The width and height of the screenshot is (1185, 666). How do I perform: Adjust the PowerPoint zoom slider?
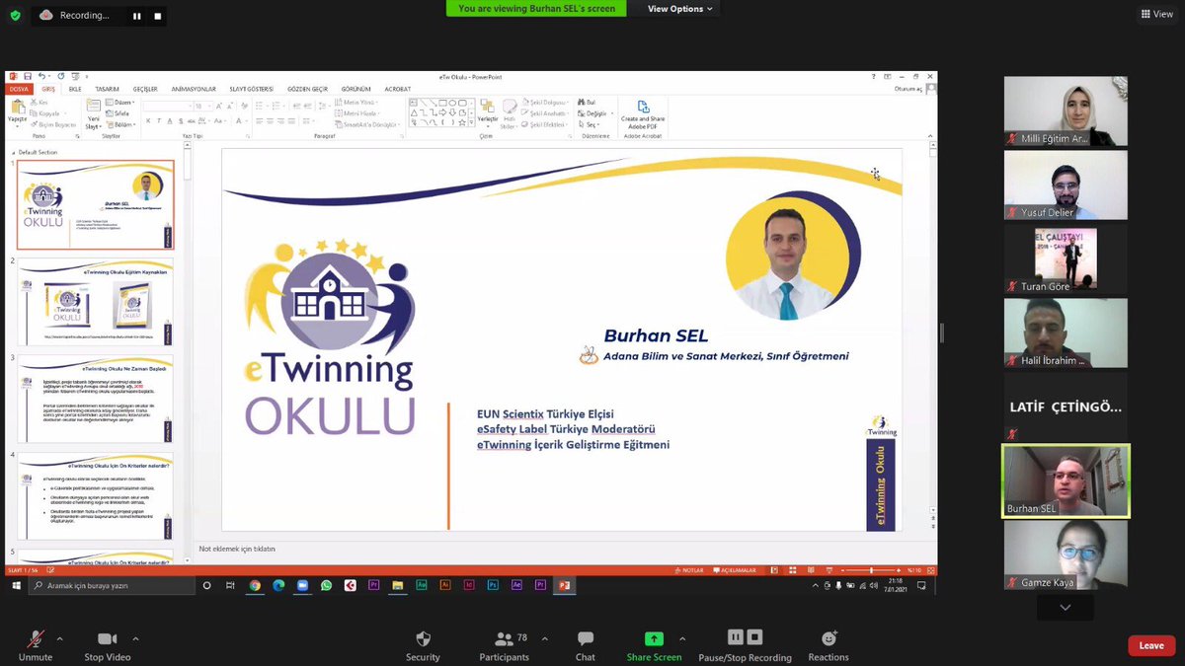point(872,570)
